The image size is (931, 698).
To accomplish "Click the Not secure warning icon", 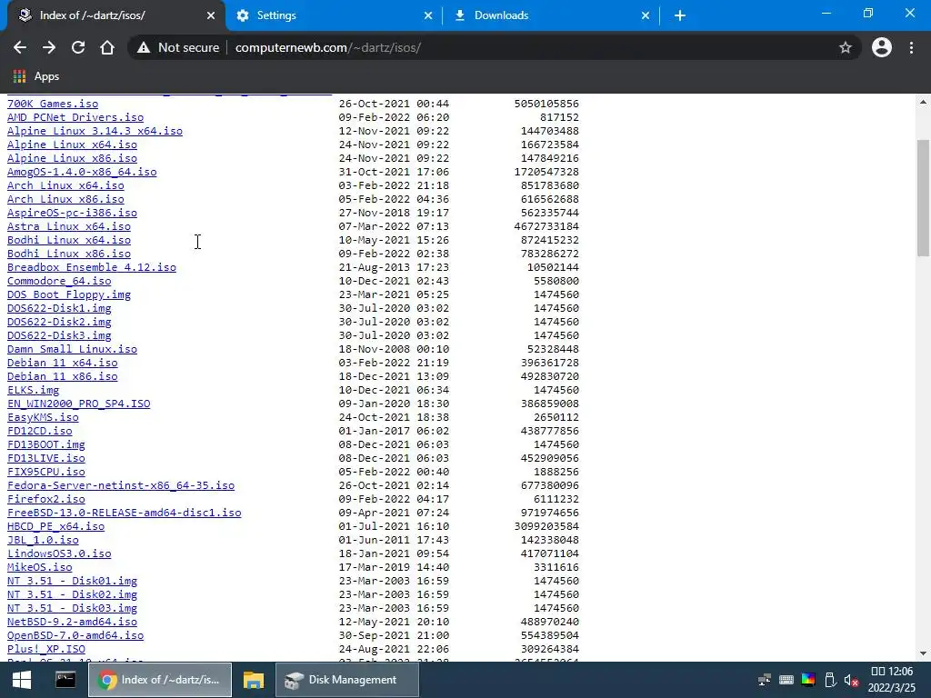I will (144, 47).
